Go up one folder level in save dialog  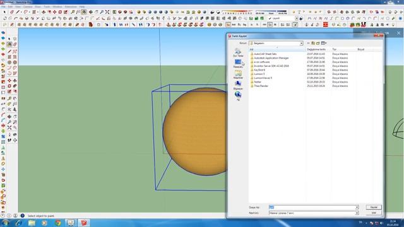pos(313,44)
